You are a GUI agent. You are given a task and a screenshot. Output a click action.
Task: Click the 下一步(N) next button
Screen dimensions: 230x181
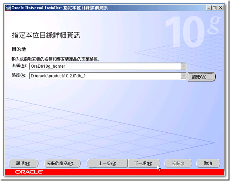pos(144,163)
